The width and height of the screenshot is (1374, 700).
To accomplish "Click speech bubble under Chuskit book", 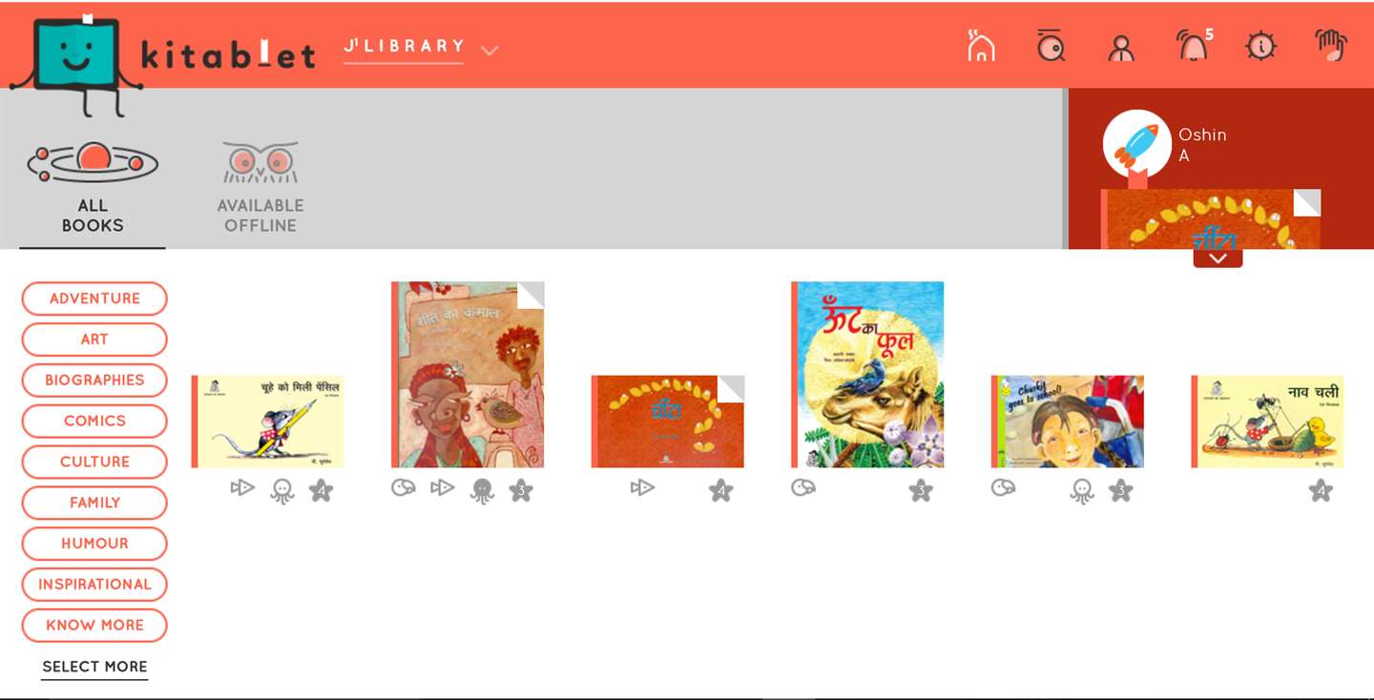I will [x=1003, y=487].
